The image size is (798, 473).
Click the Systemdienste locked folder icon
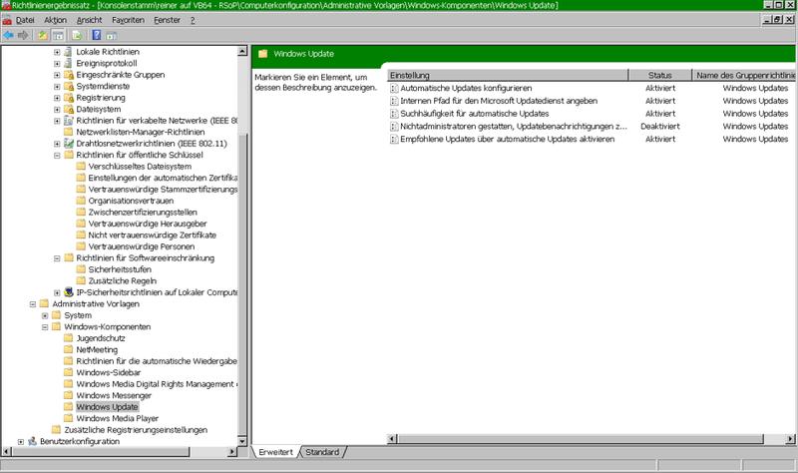click(x=69, y=86)
